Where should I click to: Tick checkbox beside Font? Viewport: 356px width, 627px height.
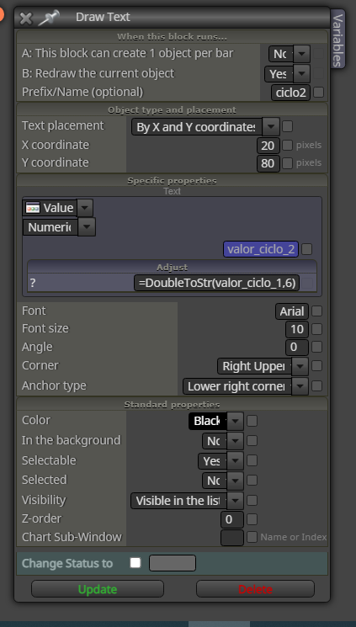(x=316, y=311)
